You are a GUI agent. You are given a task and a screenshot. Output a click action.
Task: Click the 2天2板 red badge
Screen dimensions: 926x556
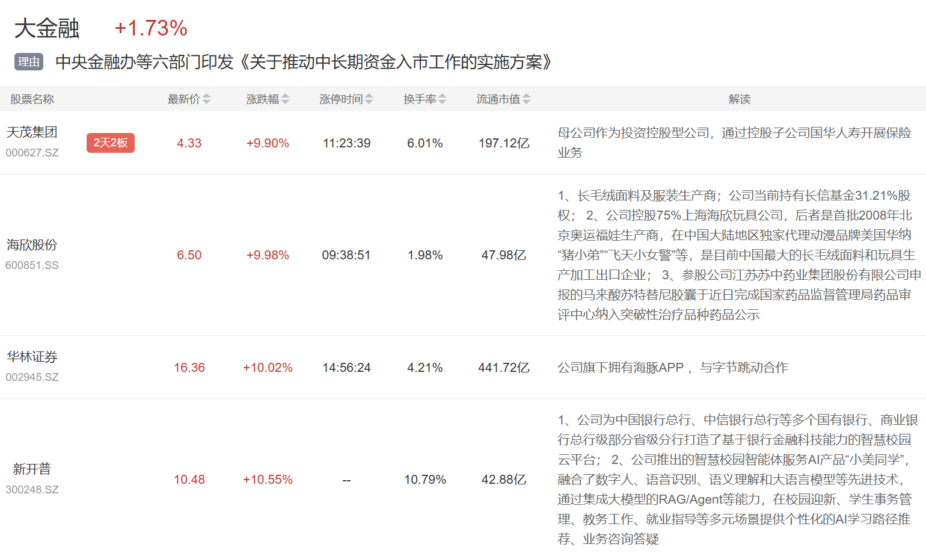click(111, 143)
